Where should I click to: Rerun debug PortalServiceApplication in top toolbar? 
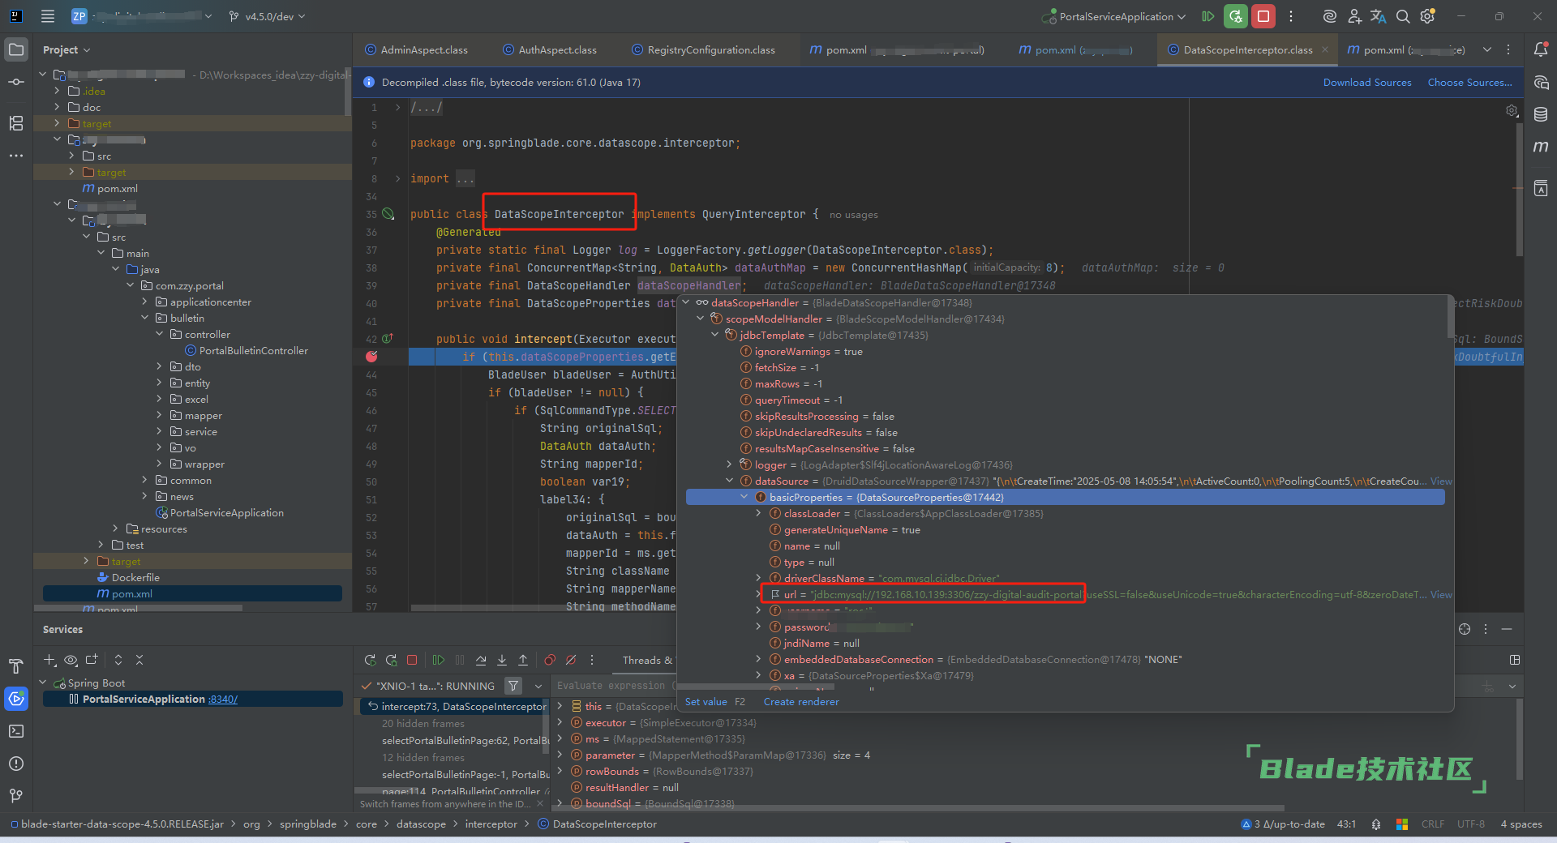1236,16
